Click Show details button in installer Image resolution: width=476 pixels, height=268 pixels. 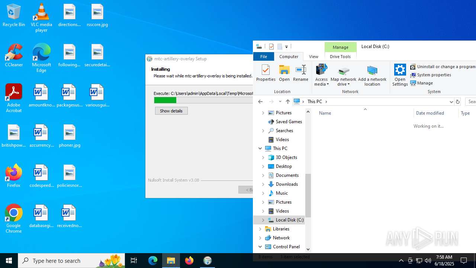coord(171,111)
